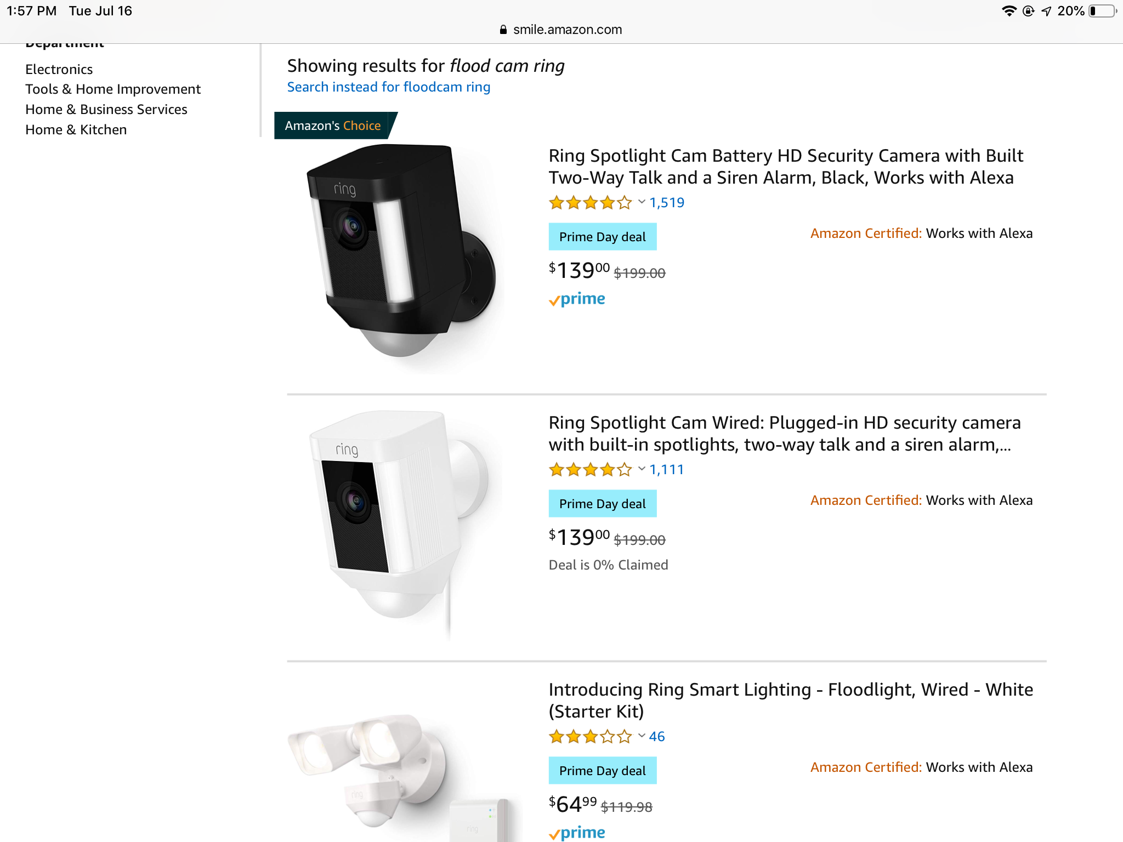Select the Electronics department
The height and width of the screenshot is (842, 1123).
click(x=59, y=70)
